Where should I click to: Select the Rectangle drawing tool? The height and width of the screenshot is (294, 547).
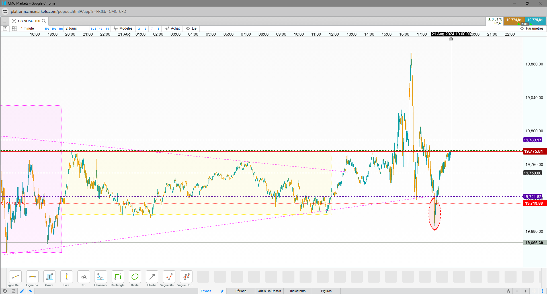tap(118, 278)
